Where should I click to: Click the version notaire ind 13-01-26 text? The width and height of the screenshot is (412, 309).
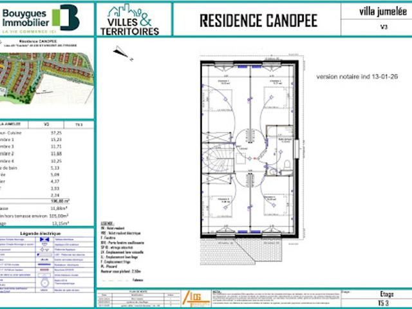coord(357,77)
